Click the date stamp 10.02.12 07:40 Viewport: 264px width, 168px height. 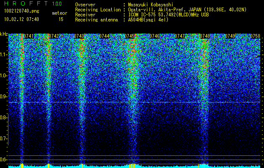(21, 19)
